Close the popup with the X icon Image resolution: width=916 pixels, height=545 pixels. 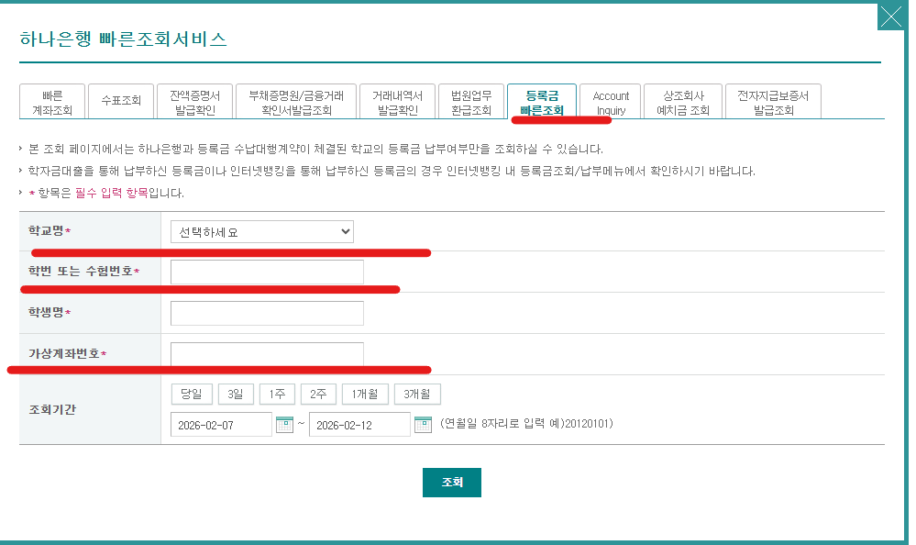tap(890, 17)
